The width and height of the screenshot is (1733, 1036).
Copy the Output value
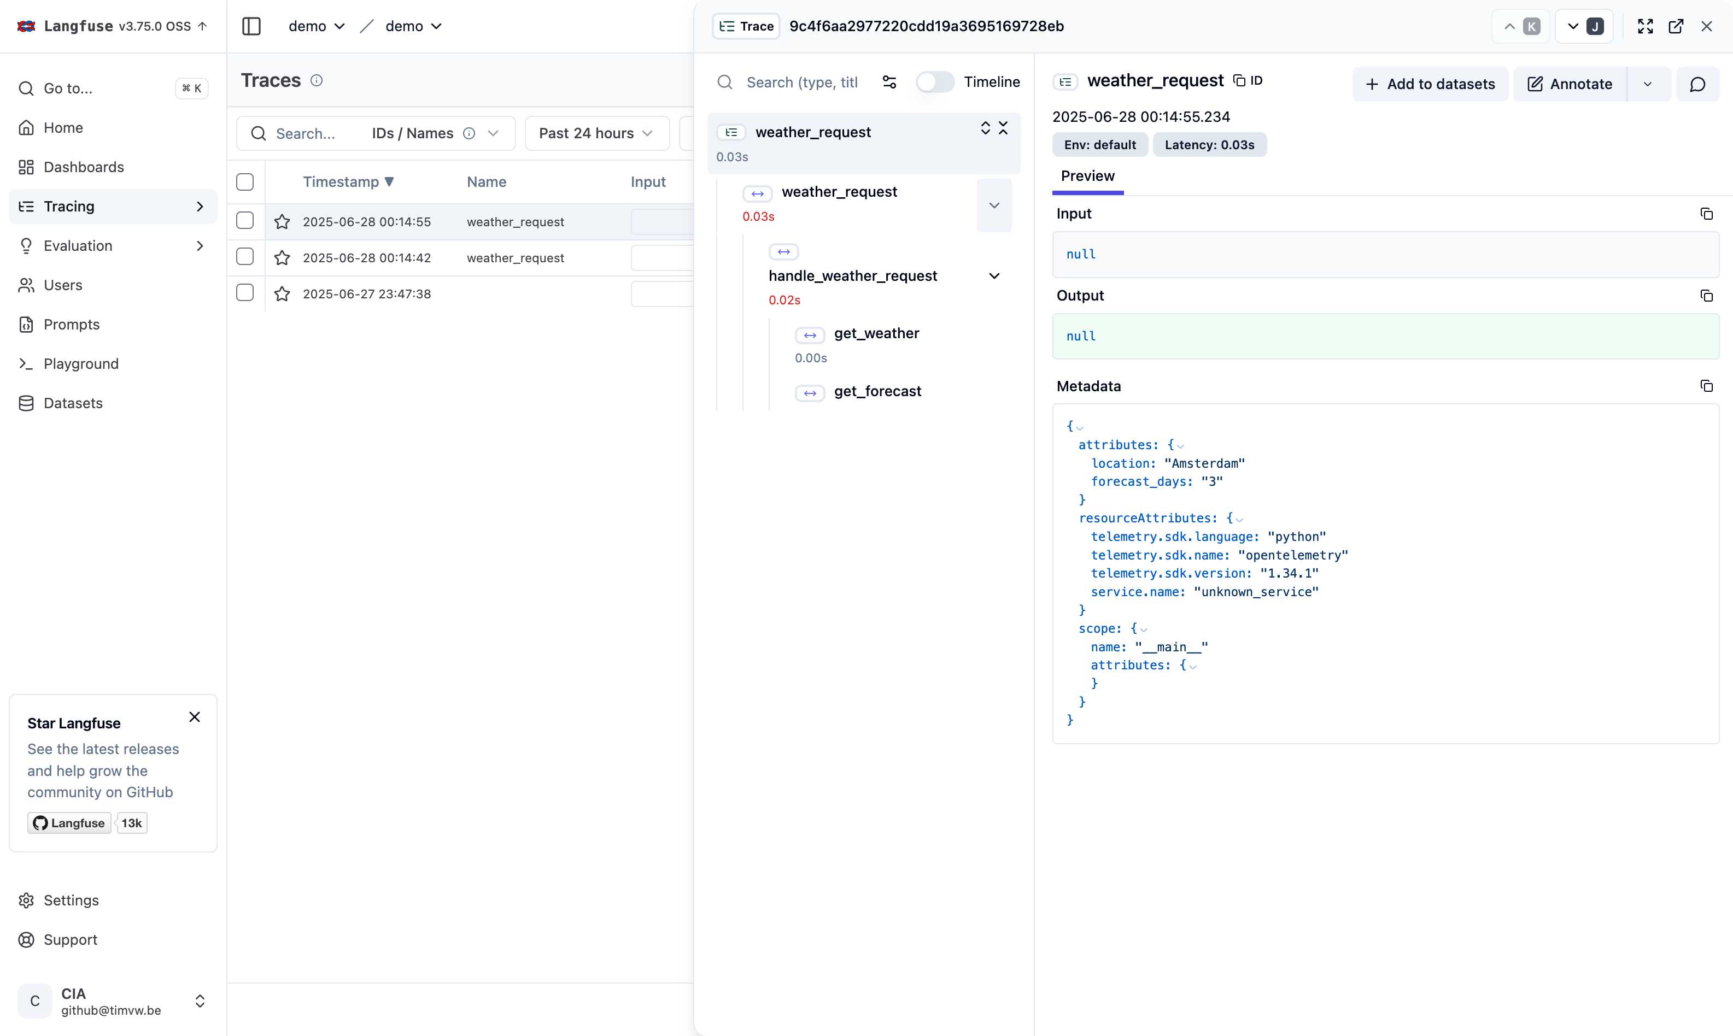tap(1706, 295)
